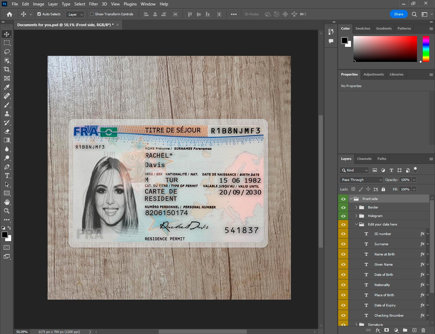435x334 pixels.
Task: Hide the Border layer group
Action: click(343, 207)
